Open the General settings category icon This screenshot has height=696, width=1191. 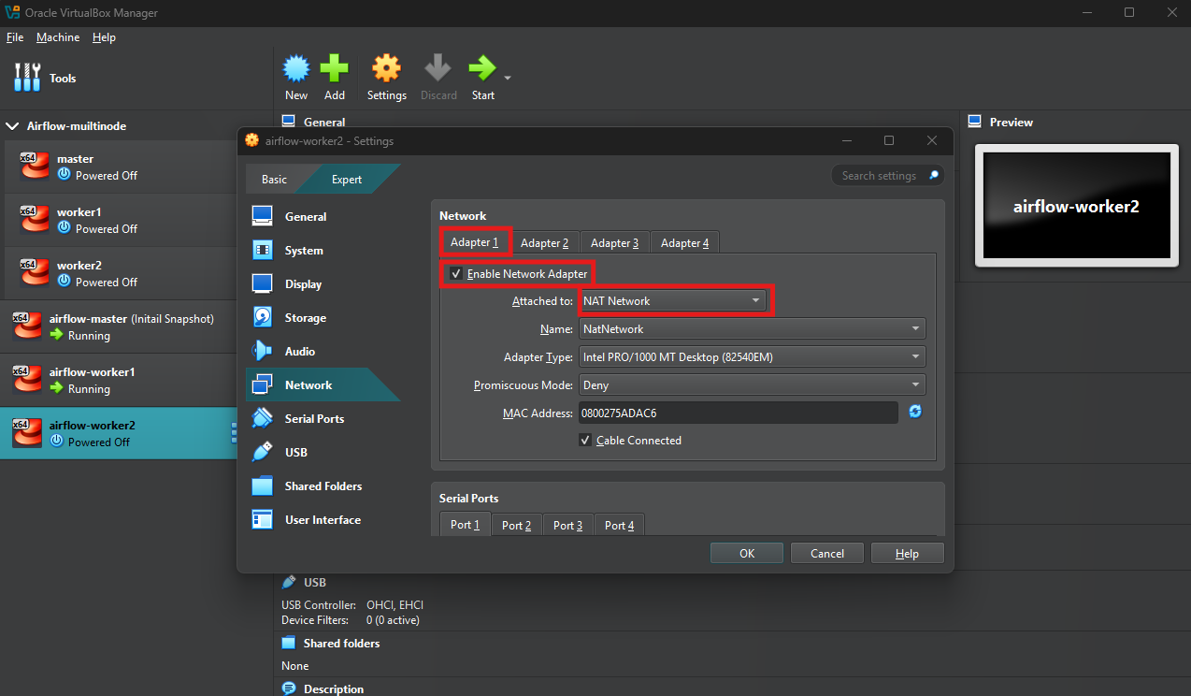pyautogui.click(x=263, y=216)
